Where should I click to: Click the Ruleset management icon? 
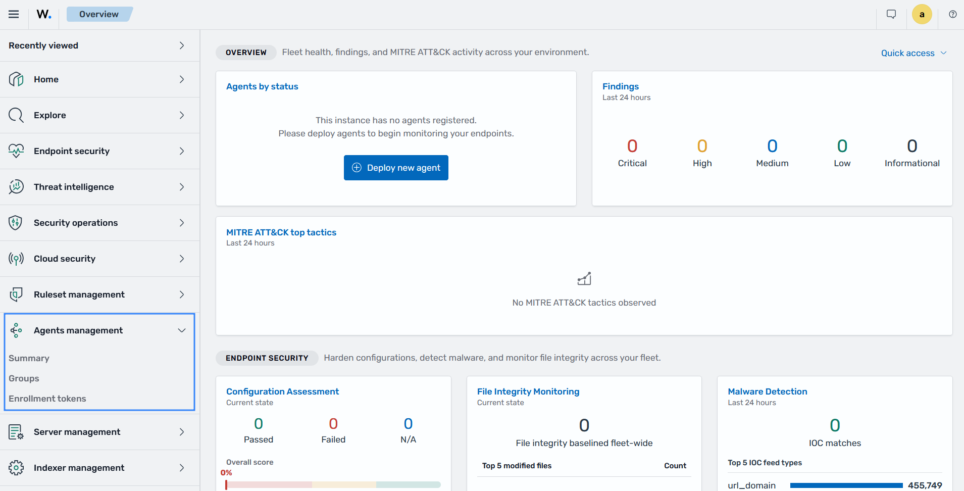[x=16, y=294]
